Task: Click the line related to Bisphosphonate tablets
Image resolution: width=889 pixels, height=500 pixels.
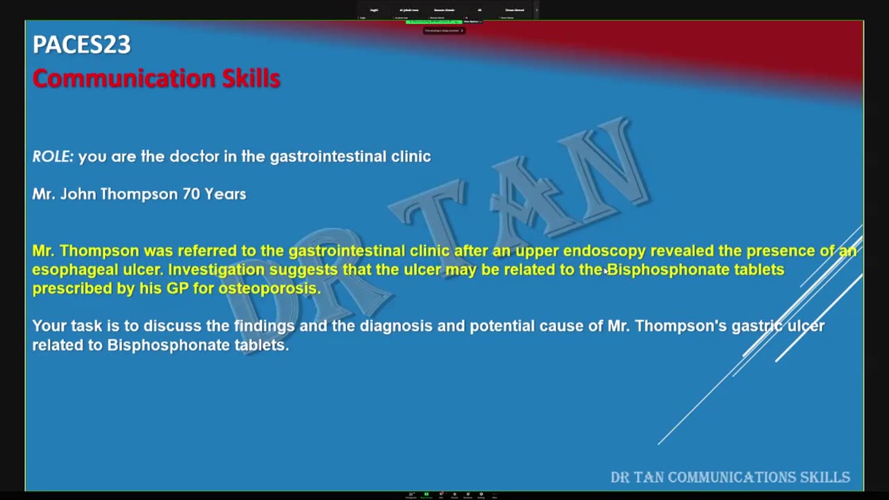Action: [x=160, y=345]
